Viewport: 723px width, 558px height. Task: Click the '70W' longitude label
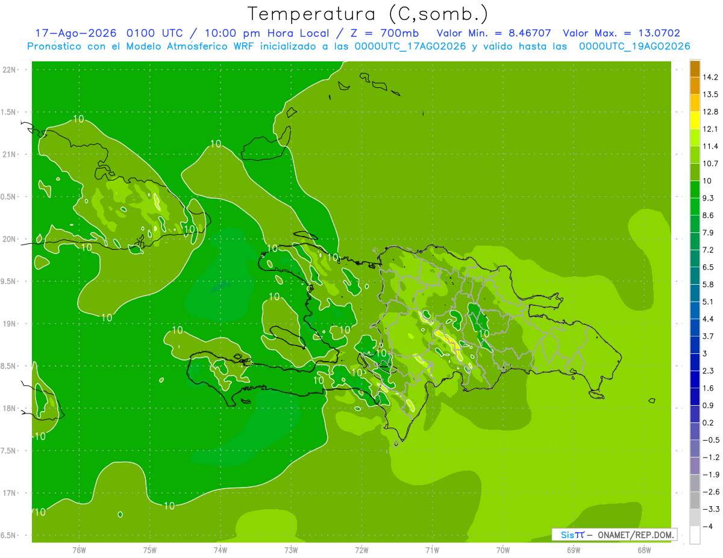[x=503, y=550]
